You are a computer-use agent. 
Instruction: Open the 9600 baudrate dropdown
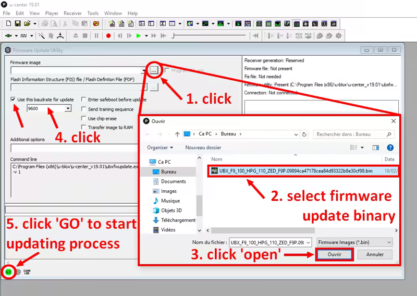(68, 108)
